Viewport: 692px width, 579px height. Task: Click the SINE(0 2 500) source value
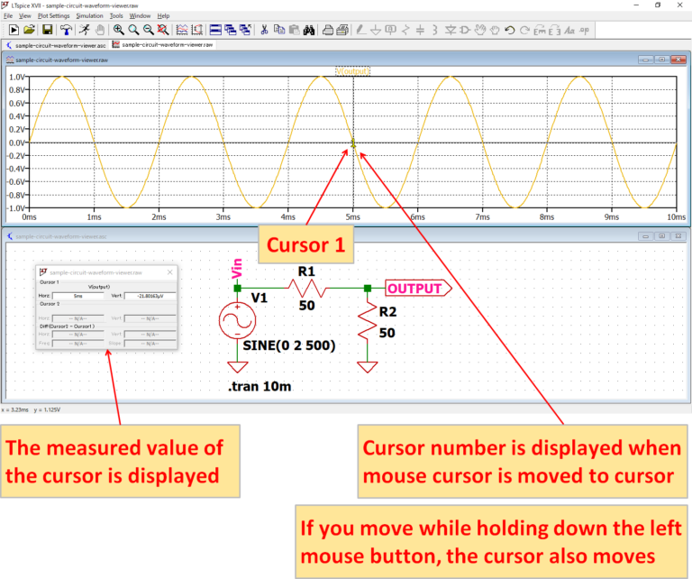point(289,345)
